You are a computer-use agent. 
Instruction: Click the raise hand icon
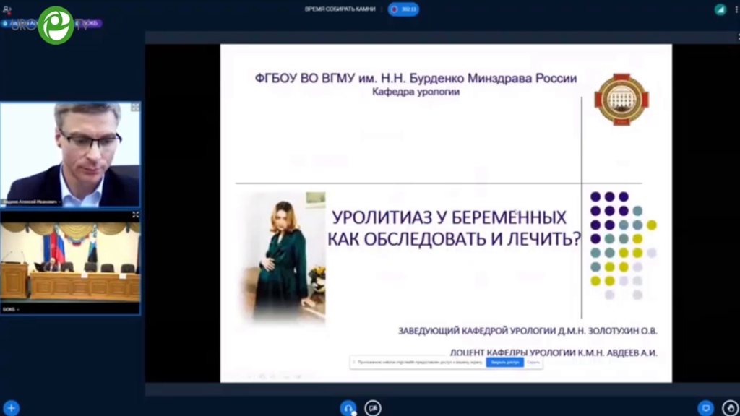point(729,408)
